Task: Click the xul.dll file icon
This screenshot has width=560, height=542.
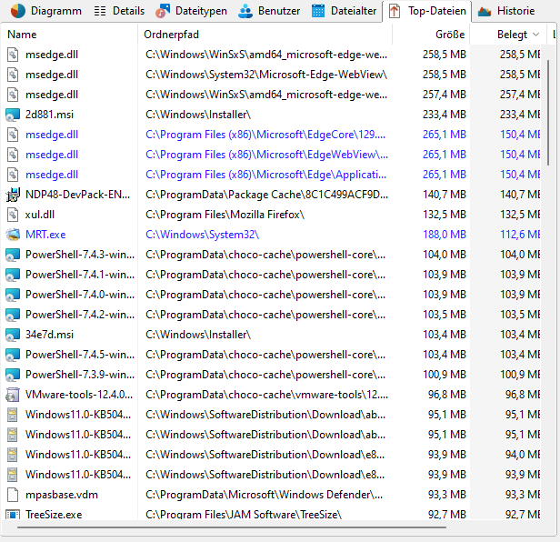Action: coord(13,215)
